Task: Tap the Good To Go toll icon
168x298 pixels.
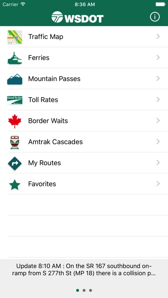Action: [x=15, y=100]
